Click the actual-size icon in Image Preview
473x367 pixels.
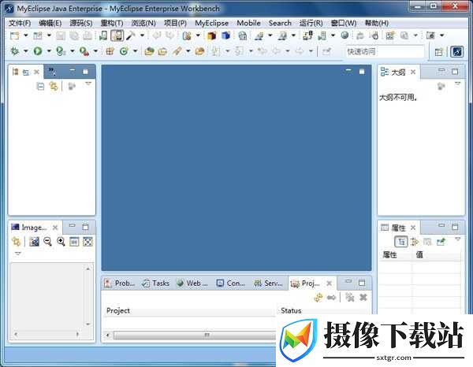[x=74, y=241]
